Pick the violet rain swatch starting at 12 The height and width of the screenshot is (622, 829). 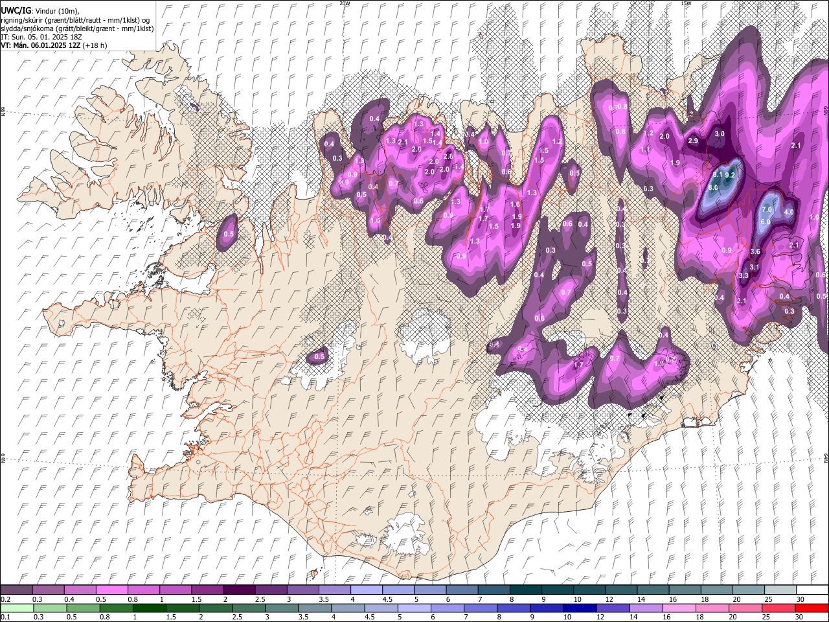tap(612, 608)
